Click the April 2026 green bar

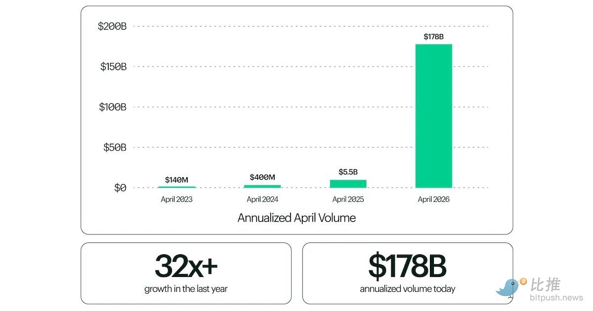tap(433, 116)
